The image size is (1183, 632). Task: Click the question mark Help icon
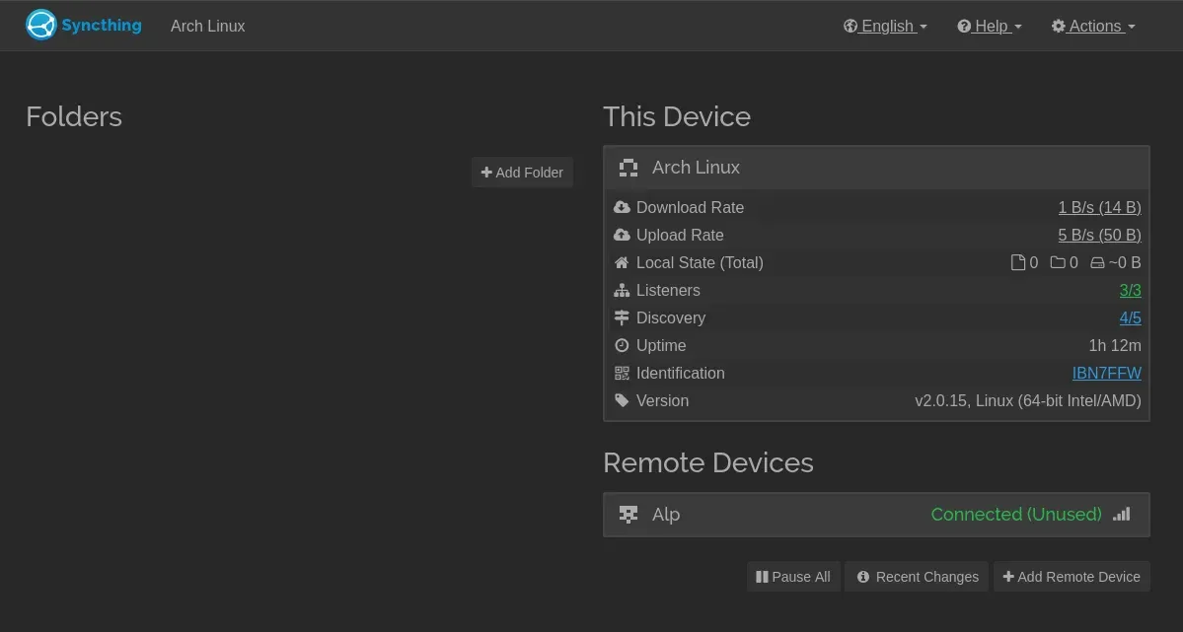(963, 26)
